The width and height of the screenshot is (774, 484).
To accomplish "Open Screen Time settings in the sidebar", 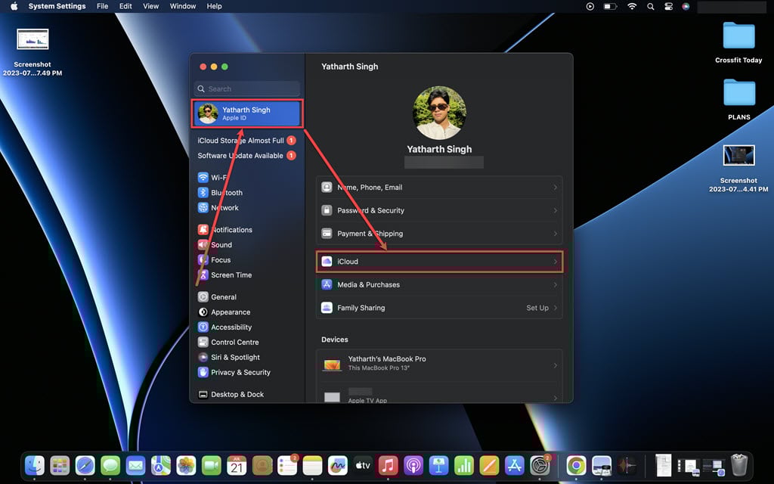I will click(224, 275).
